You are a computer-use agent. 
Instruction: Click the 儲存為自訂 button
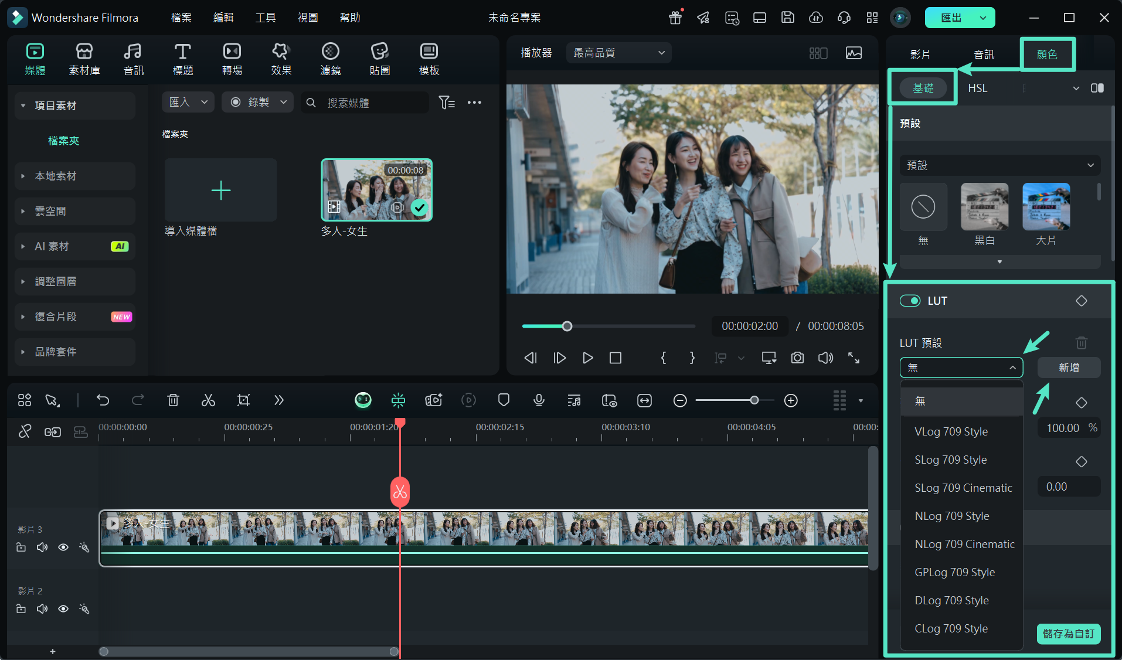1068,634
